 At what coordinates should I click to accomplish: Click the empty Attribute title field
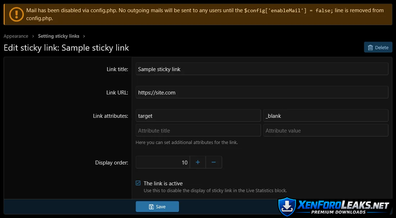coord(198,130)
